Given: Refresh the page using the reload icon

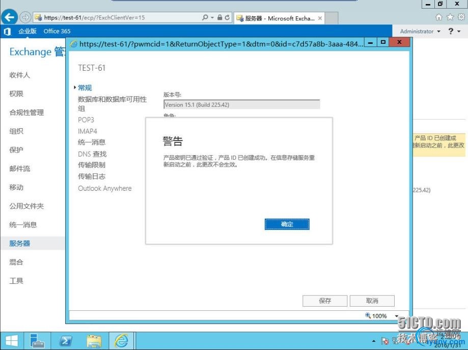Looking at the screenshot, I should 228,18.
